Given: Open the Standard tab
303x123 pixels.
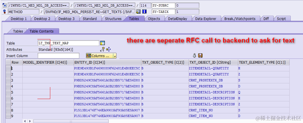Looking at the screenshot, I should 90,19.
